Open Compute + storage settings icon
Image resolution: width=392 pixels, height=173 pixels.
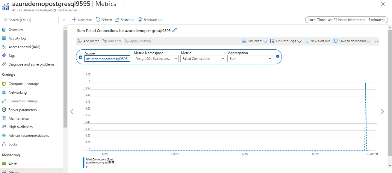coord(4,84)
